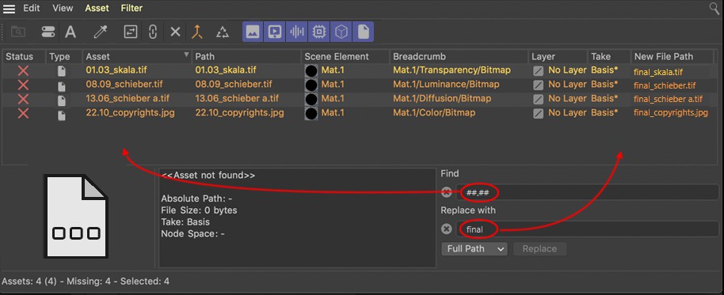Toggle the movie playback filter
The height and width of the screenshot is (295, 724).
pyautogui.click(x=275, y=32)
